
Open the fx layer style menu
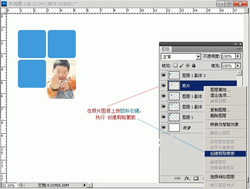pyautogui.click(x=187, y=178)
